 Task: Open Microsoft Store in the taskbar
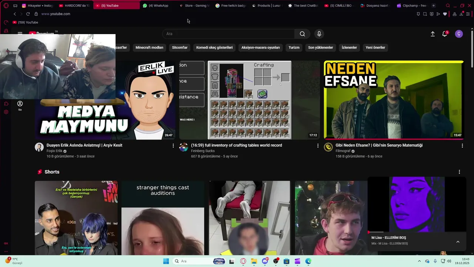point(286,261)
